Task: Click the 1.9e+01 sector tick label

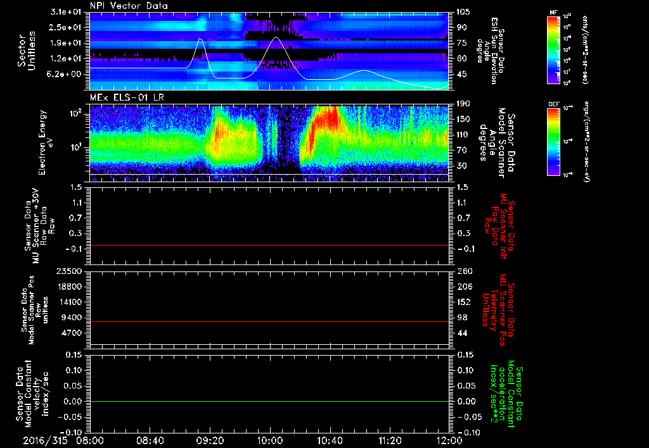Action: click(x=66, y=43)
